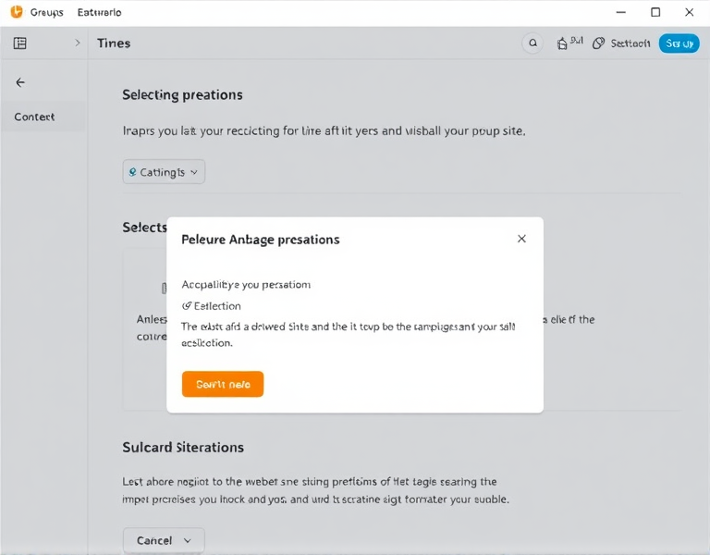The width and height of the screenshot is (710, 555).
Task: Click the back arrow in the sidebar
Action: pos(20,82)
